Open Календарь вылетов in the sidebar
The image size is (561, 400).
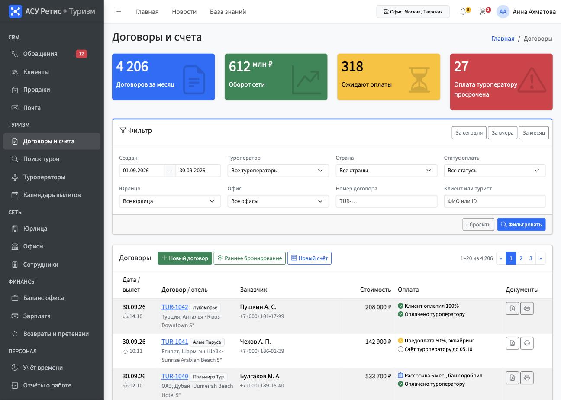[x=52, y=195]
